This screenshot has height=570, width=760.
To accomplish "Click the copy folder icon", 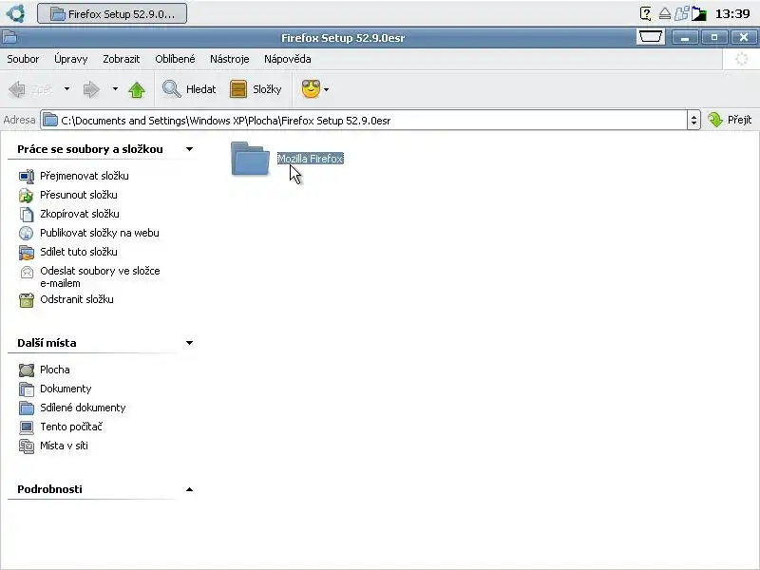I will 27,215.
